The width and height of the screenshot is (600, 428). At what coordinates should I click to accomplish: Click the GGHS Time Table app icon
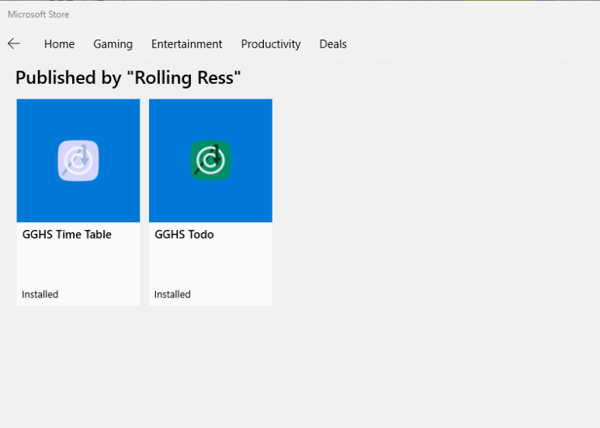(x=78, y=161)
